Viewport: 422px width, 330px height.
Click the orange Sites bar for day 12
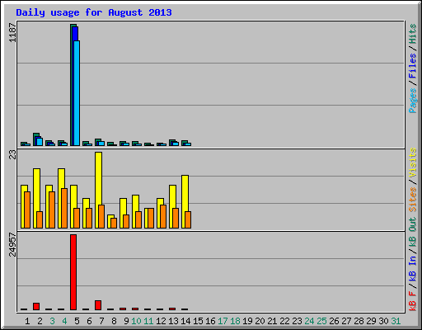click(163, 216)
